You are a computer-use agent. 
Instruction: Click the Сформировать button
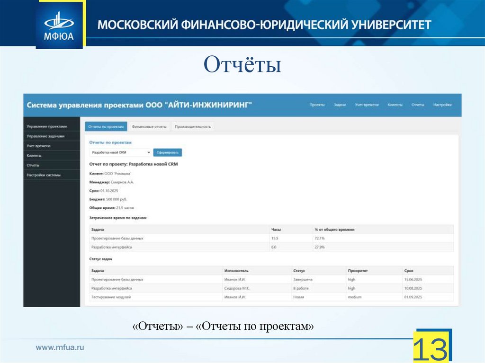(x=168, y=152)
